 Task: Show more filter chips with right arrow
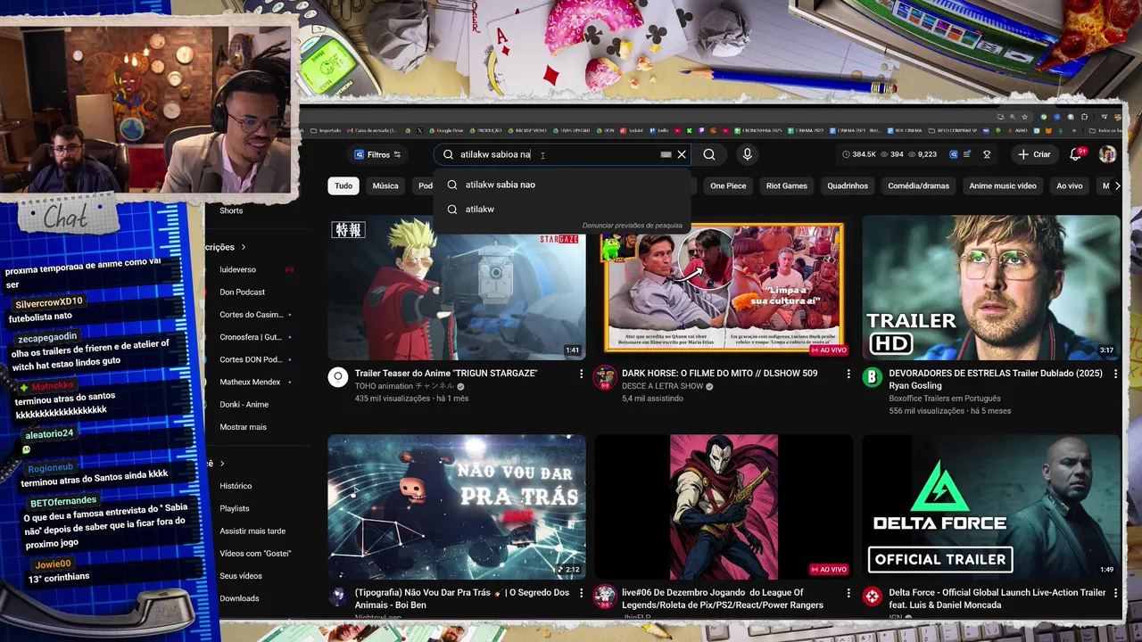pyautogui.click(x=1118, y=185)
